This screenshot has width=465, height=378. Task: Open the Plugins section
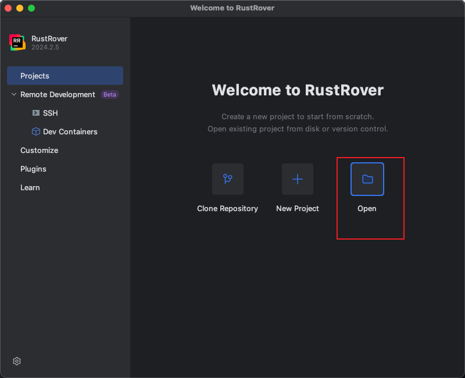[x=33, y=169]
